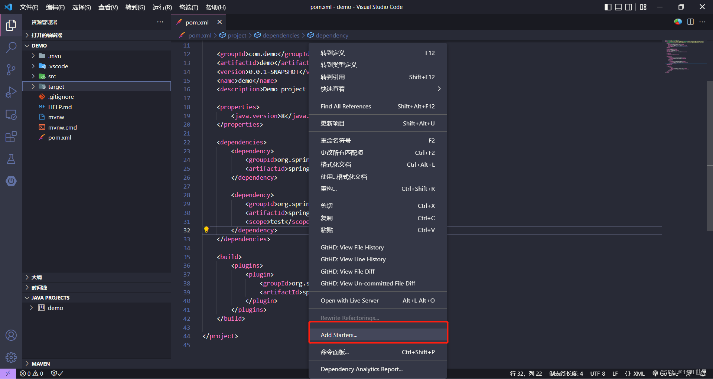Click the shield check status icon

[57, 373]
